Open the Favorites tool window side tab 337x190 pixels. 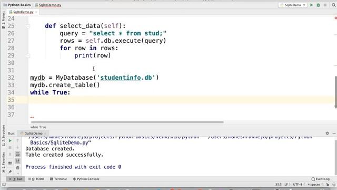click(x=3, y=163)
